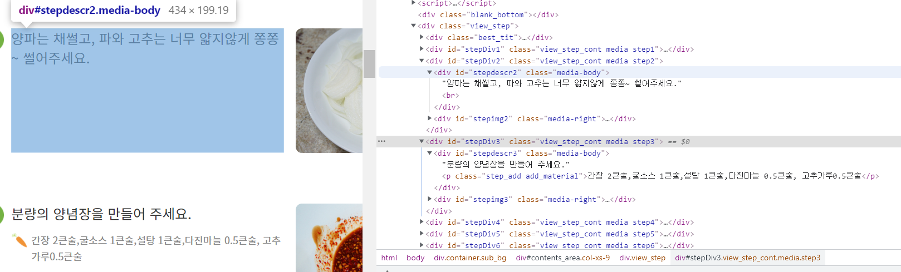
Task: Select the html breadcrumb
Action: 389,258
